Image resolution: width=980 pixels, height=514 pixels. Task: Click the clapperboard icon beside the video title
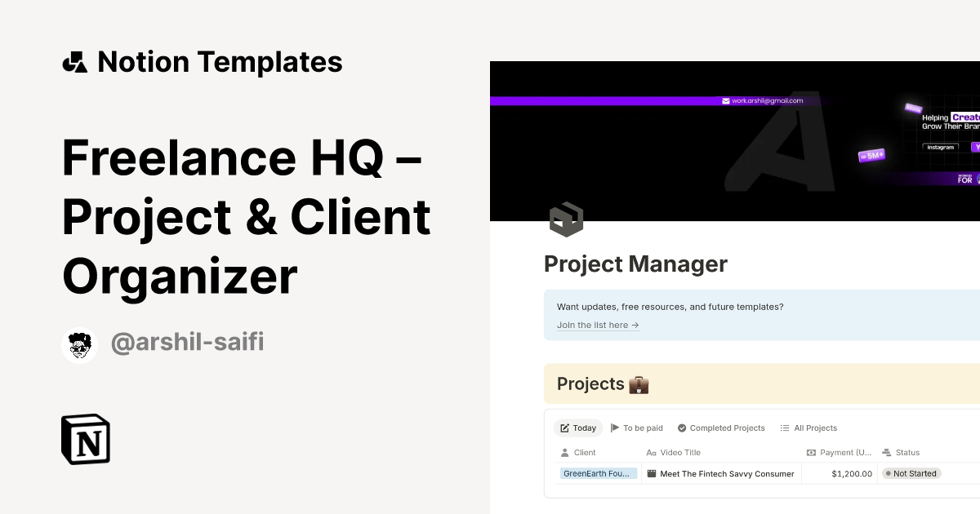tap(652, 473)
